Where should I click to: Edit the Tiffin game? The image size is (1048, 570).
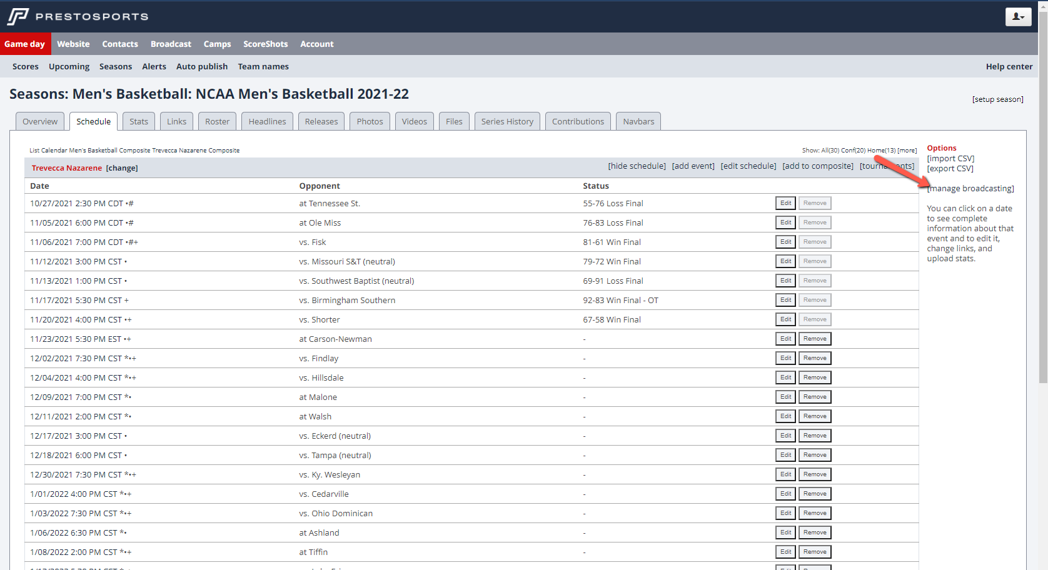pyautogui.click(x=785, y=552)
